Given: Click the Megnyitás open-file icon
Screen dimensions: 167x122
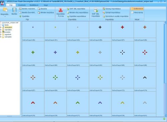Looking at the screenshot, I should click(x=5, y=10).
